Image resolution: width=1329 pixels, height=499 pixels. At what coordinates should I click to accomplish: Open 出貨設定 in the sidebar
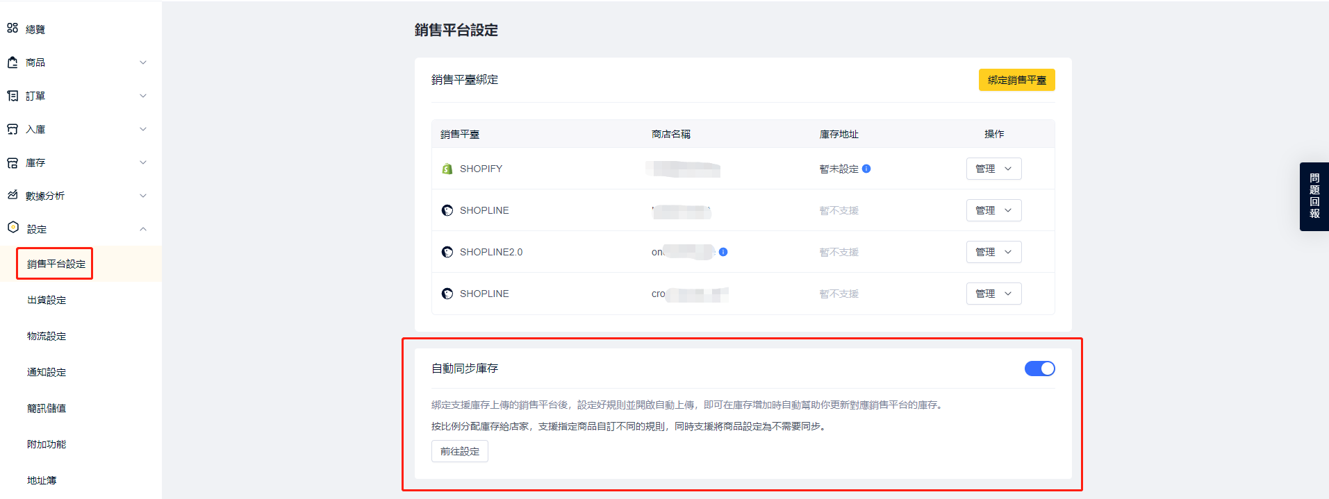click(x=47, y=300)
